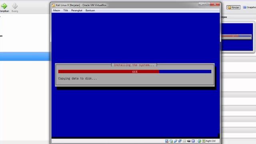Click the mouse integration icon in status bar
256x144 pixels.
(199, 141)
